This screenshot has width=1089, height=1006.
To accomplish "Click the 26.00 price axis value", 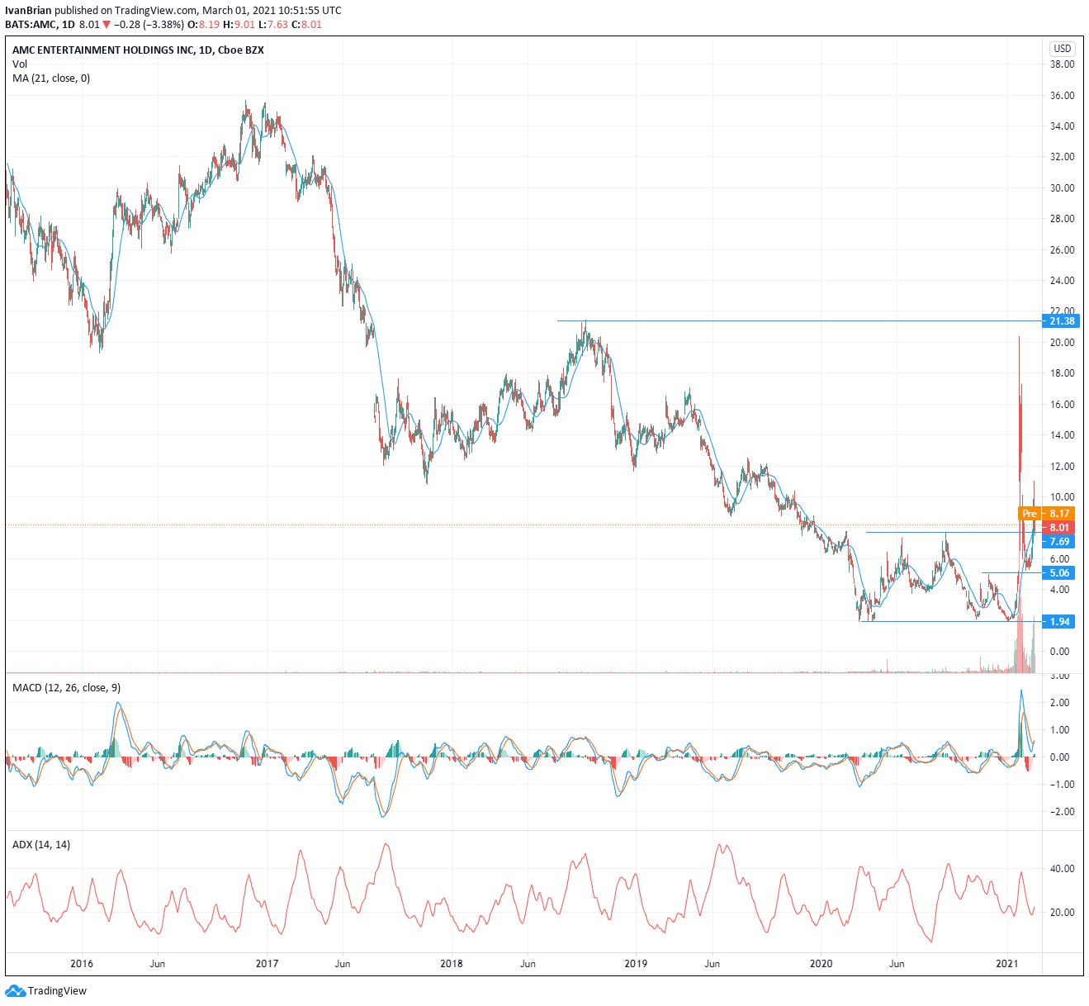I will [x=1062, y=250].
